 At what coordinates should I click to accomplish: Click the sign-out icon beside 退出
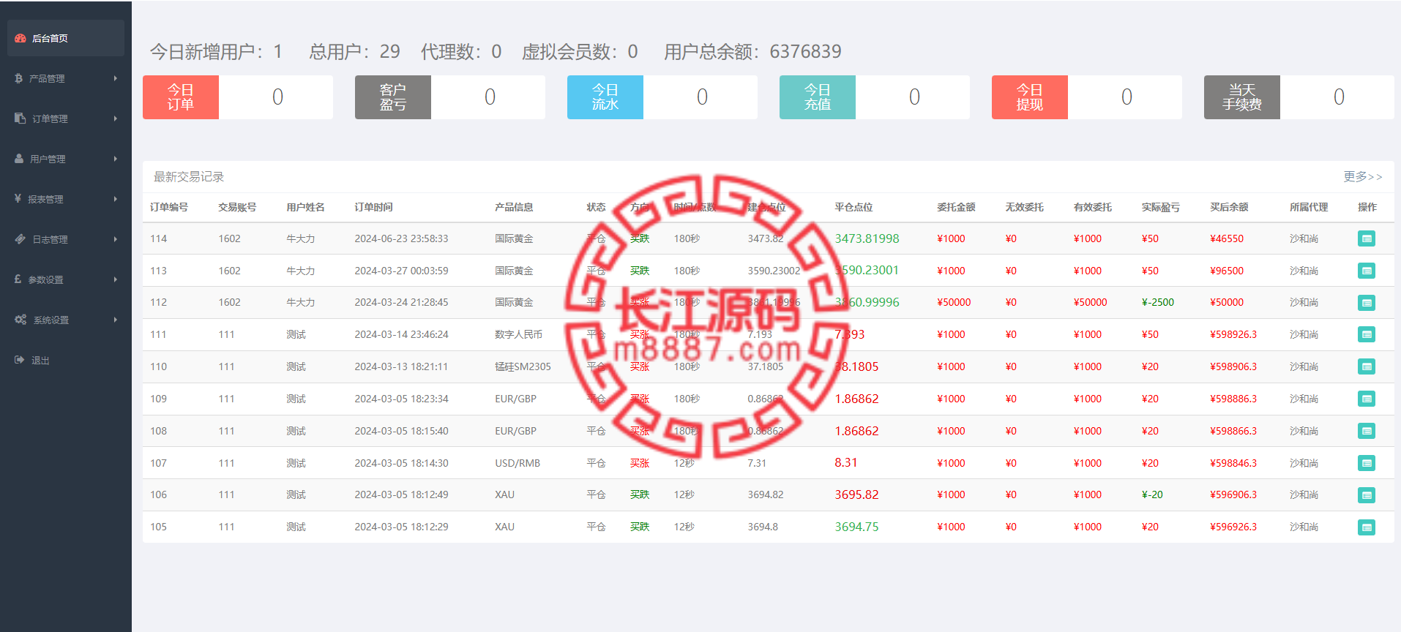tap(20, 360)
